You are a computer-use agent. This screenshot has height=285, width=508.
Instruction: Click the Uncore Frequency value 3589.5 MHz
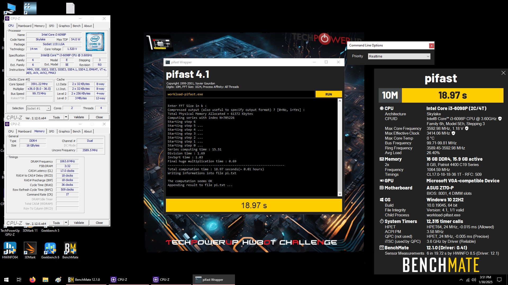(x=90, y=150)
